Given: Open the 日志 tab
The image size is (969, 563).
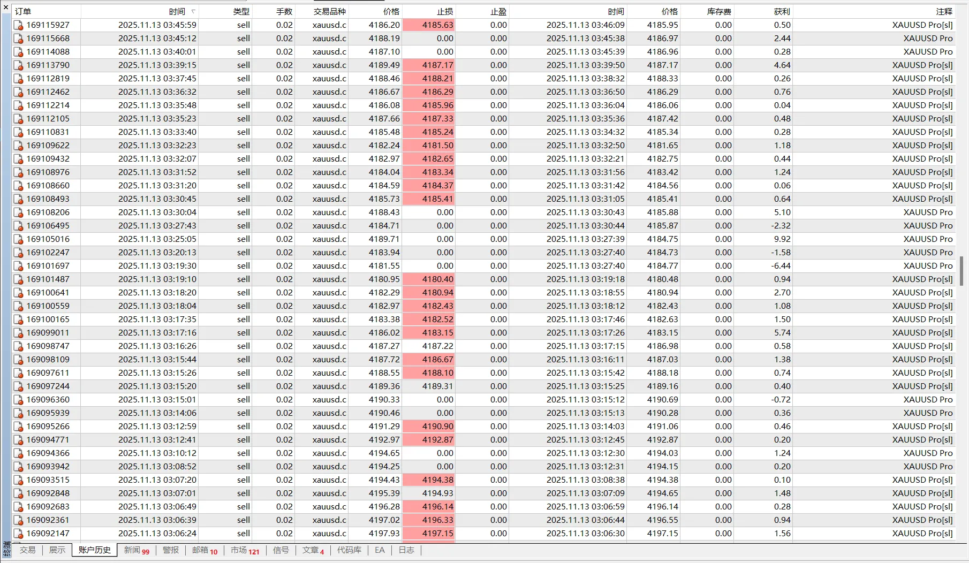Looking at the screenshot, I should point(406,550).
